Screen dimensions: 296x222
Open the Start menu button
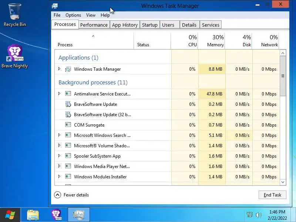(10, 215)
